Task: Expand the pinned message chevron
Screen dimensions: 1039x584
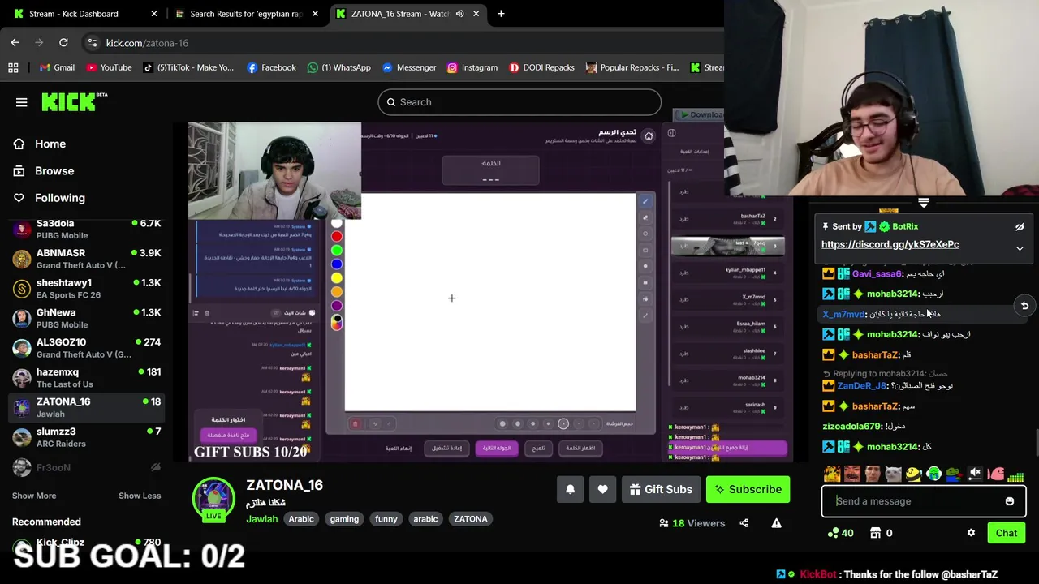Action: coord(1020,249)
